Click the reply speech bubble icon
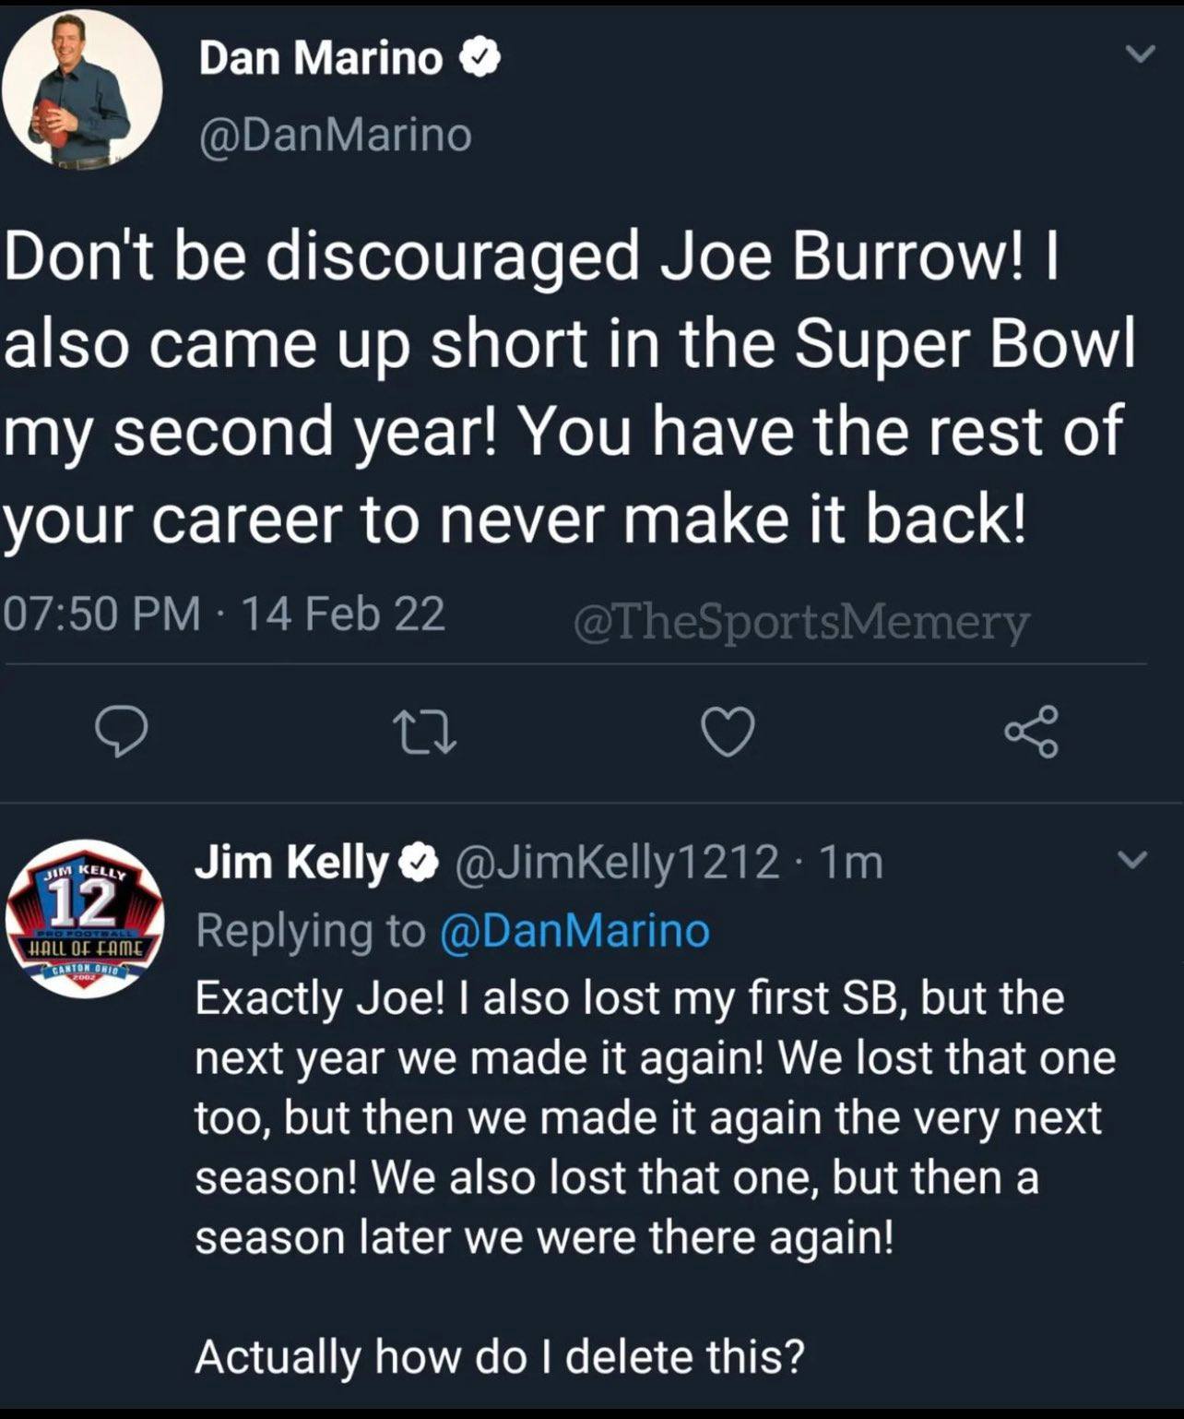This screenshot has width=1184, height=1419. coord(122,732)
